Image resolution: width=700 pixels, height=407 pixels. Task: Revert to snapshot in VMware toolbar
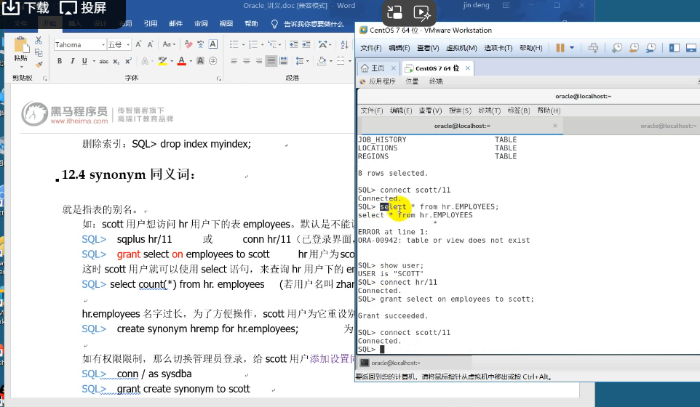[x=634, y=48]
